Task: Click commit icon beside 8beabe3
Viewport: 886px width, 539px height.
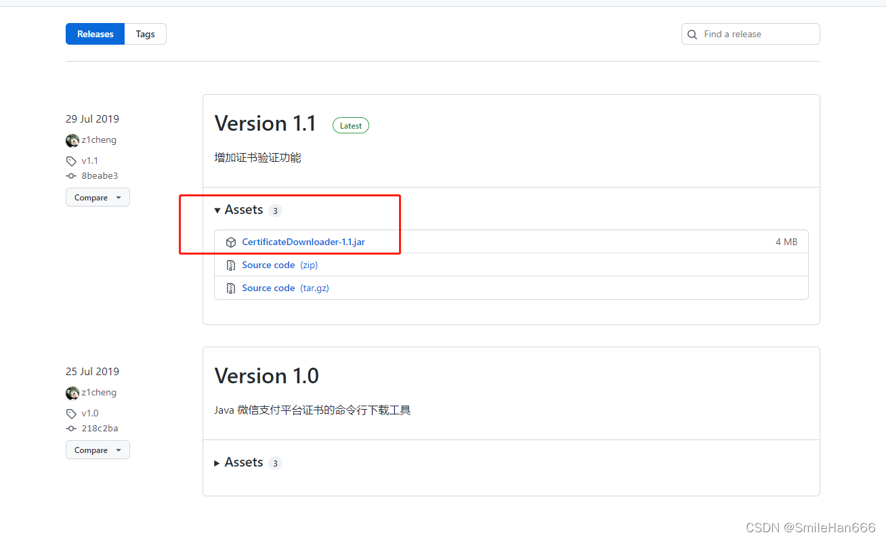Action: (x=71, y=176)
